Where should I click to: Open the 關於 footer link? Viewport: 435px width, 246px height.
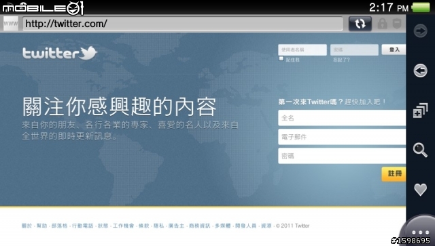(27, 226)
